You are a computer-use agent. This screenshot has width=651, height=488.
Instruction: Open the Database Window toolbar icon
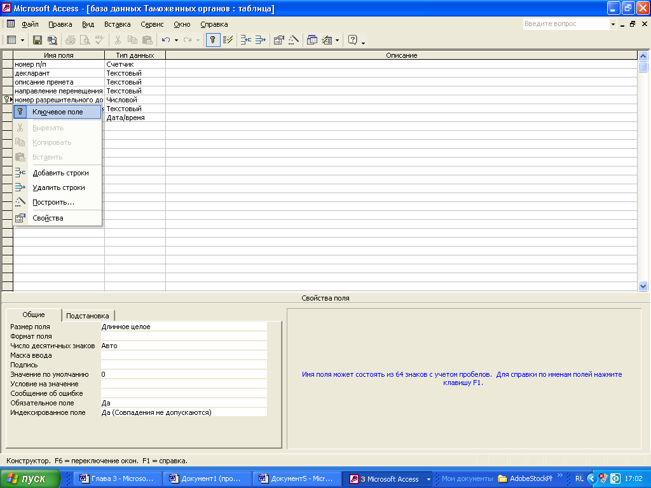click(312, 40)
